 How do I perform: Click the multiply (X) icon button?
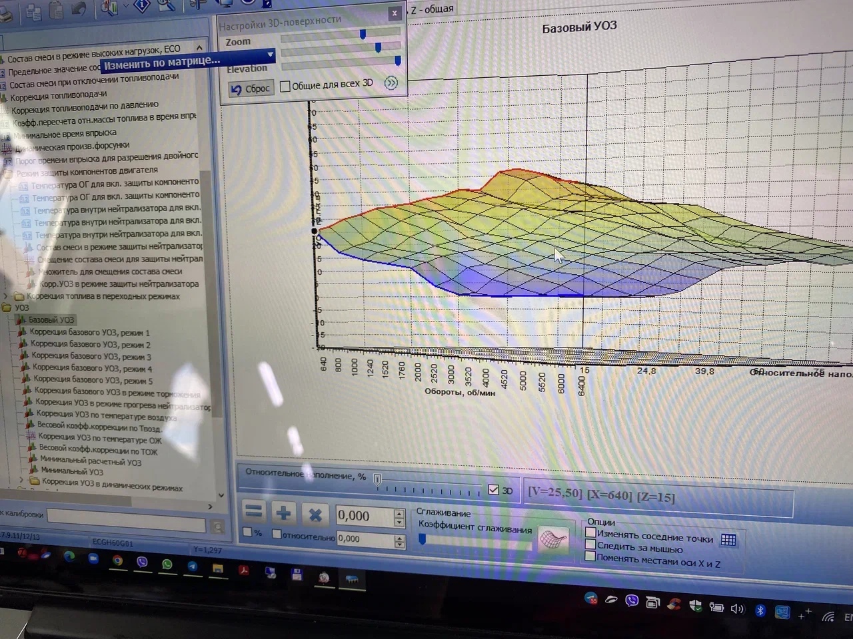[315, 514]
